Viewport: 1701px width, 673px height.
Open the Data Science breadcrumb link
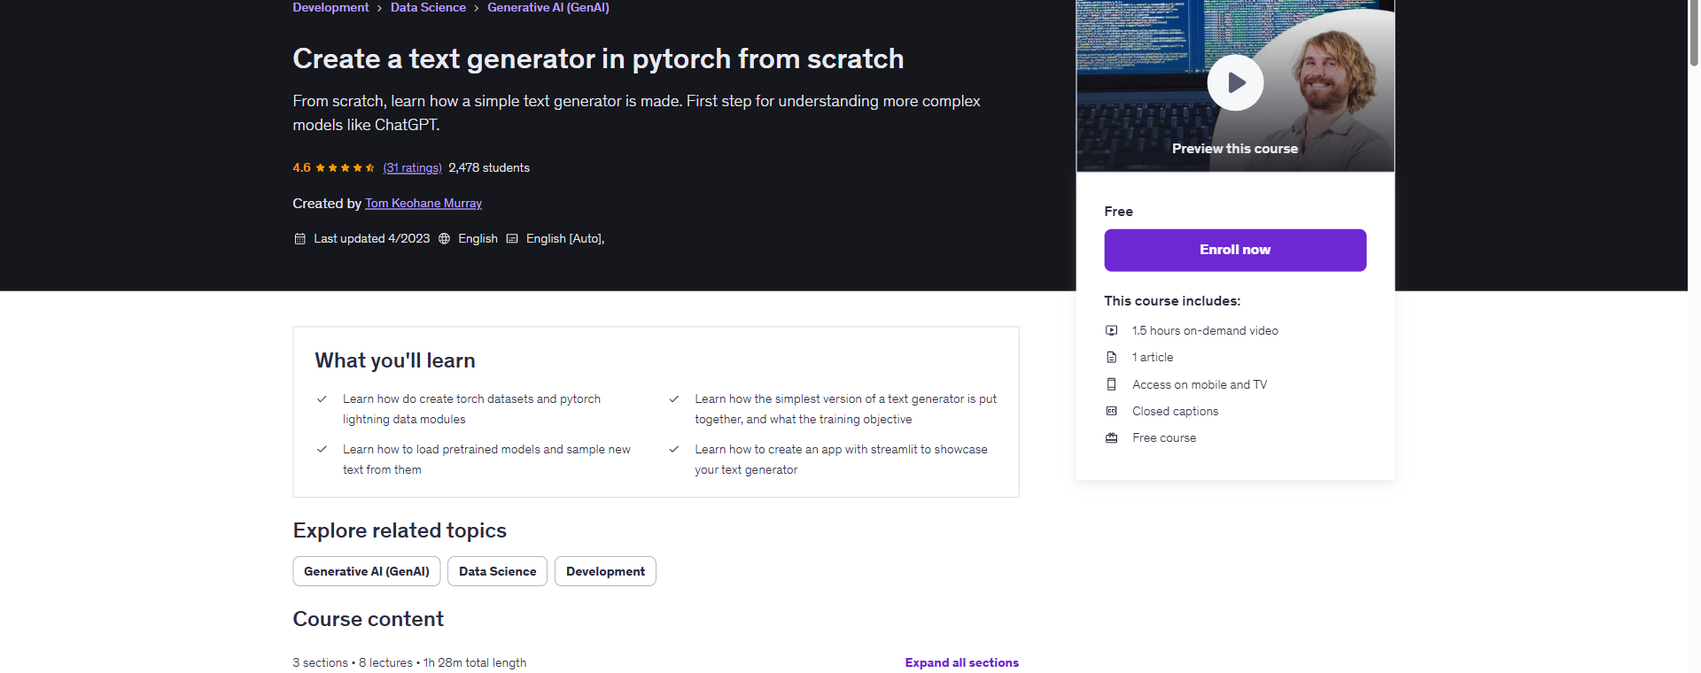click(428, 7)
